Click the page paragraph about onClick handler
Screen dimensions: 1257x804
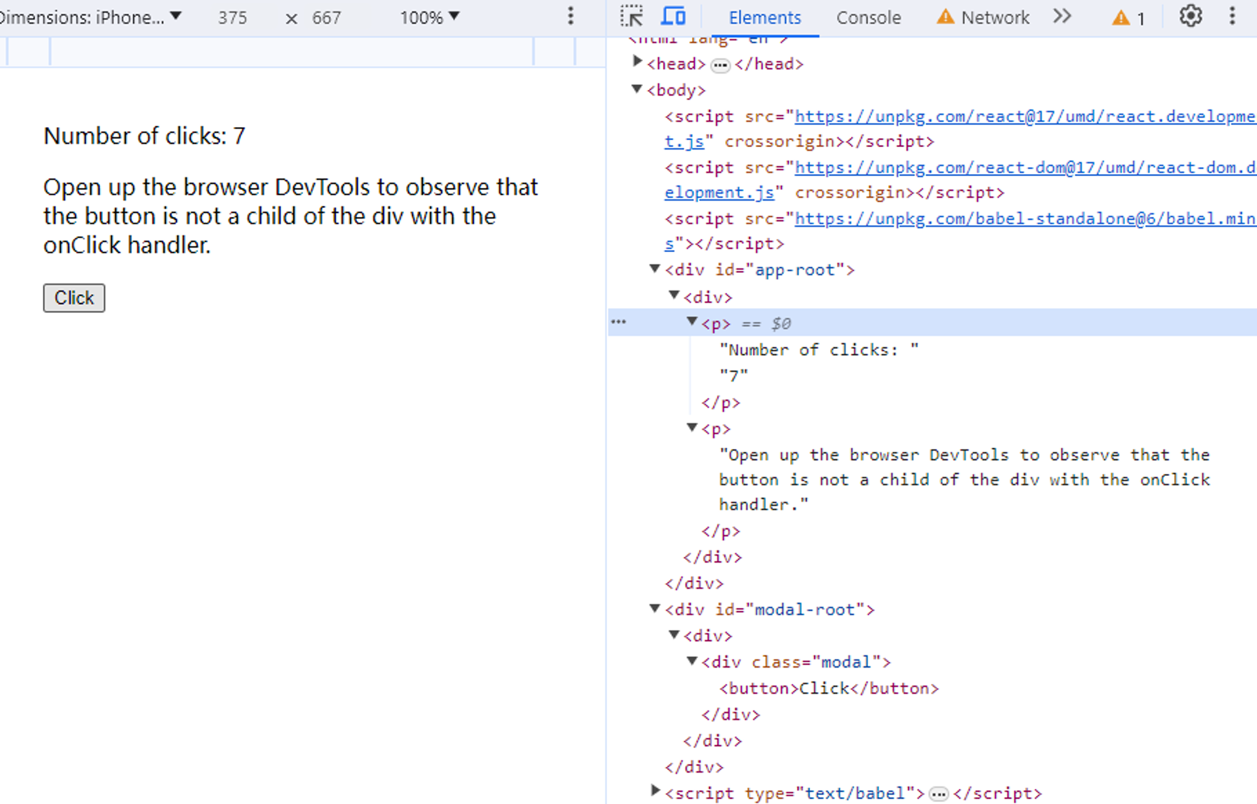290,216
